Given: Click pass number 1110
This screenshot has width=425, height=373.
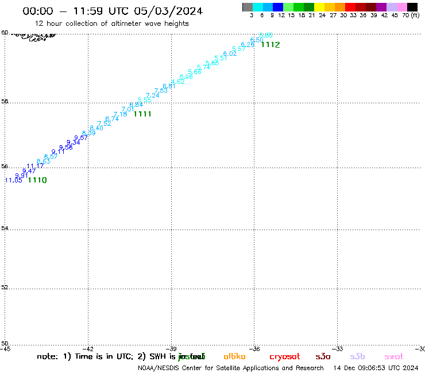Looking at the screenshot, I should click(37, 180).
